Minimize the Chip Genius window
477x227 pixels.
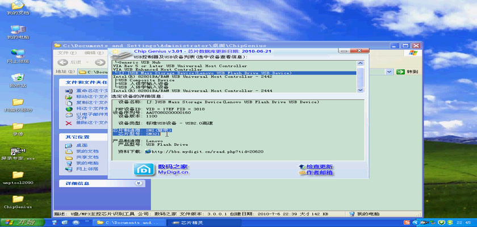345,51
